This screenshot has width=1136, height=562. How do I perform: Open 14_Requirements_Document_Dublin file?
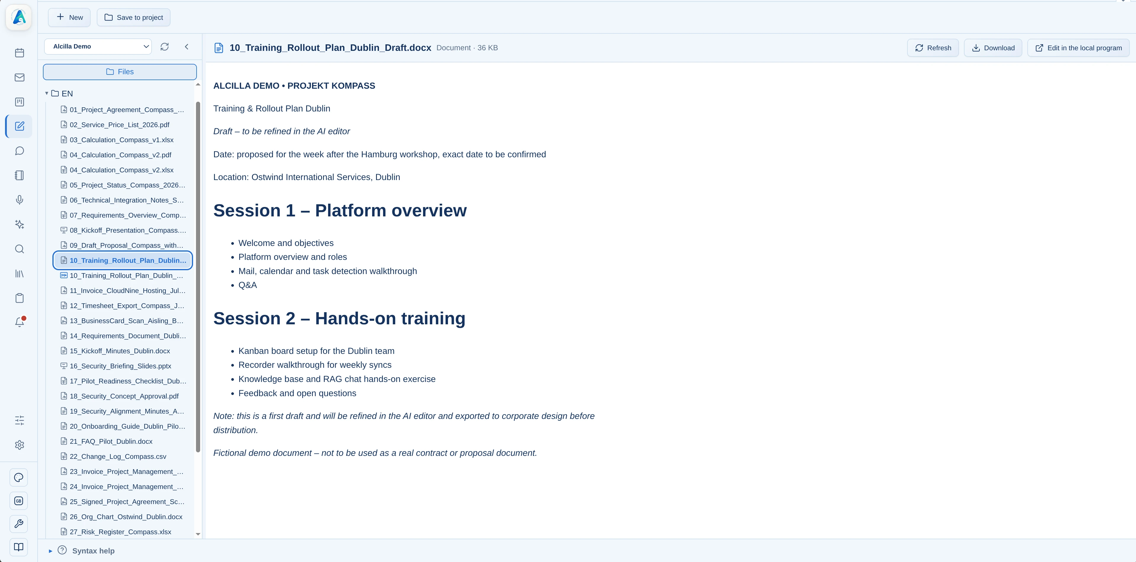click(123, 336)
